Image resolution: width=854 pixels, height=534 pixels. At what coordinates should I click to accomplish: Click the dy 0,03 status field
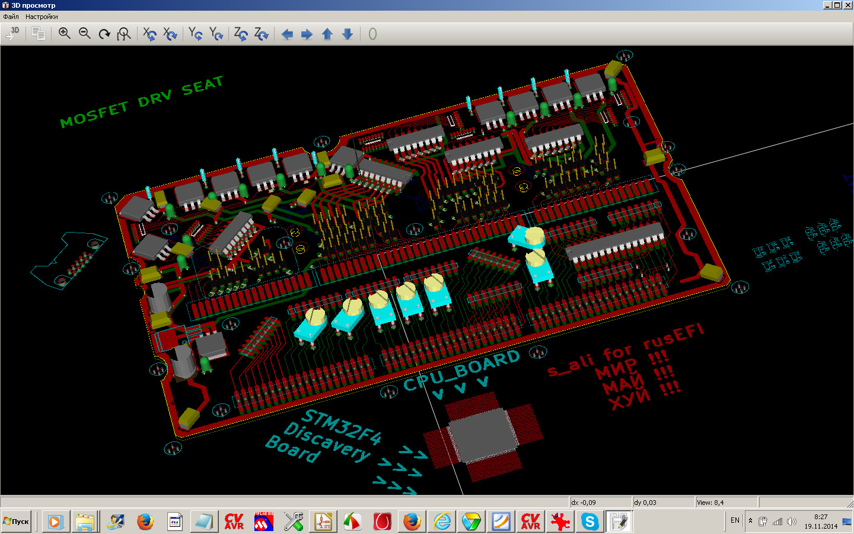point(663,502)
